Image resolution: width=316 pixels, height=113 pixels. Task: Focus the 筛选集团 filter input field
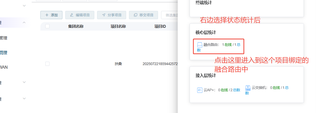169,15
